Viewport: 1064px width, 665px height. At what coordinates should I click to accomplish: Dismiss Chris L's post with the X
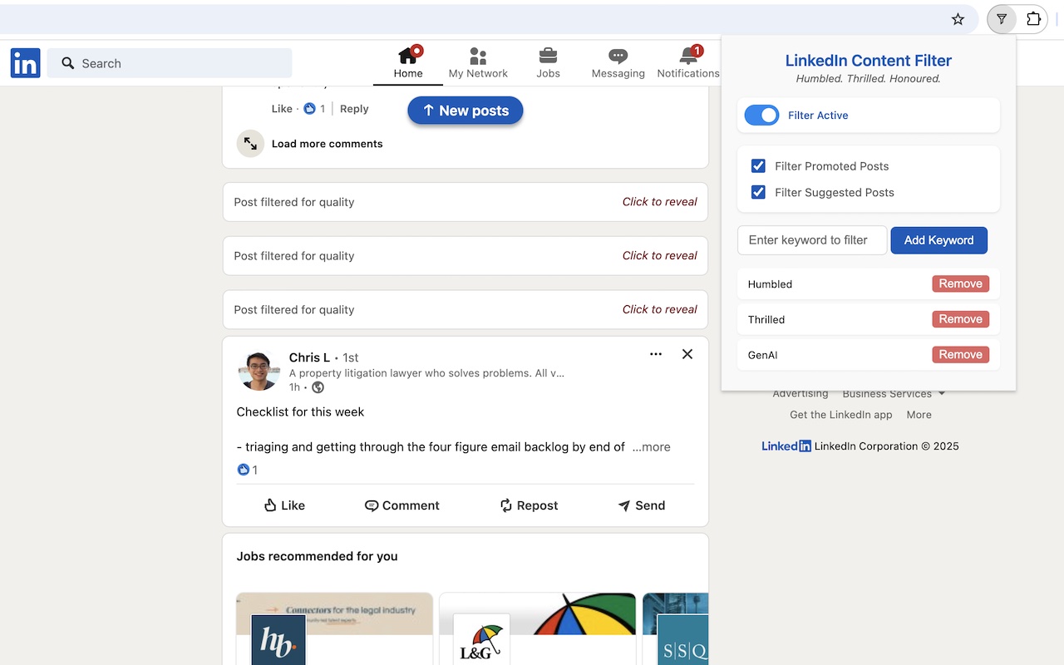click(x=687, y=354)
